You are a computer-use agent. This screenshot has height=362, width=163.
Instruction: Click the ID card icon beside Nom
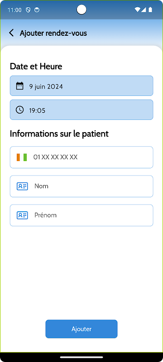click(x=22, y=186)
